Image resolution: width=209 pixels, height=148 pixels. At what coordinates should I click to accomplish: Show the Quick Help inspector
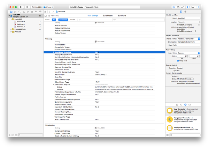tap(185, 12)
